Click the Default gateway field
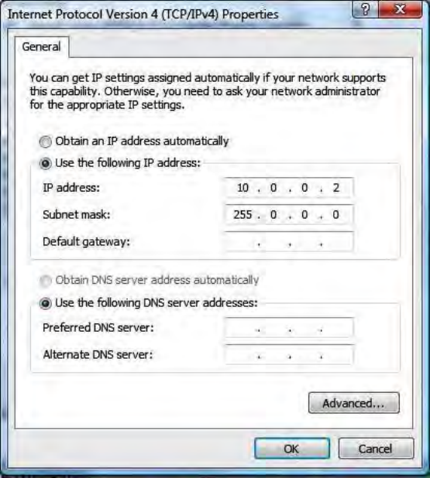The height and width of the screenshot is (478, 430). [289, 242]
